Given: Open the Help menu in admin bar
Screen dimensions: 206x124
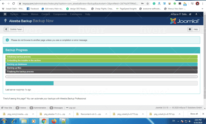Looking at the screenshot, I should click(x=88, y=14).
